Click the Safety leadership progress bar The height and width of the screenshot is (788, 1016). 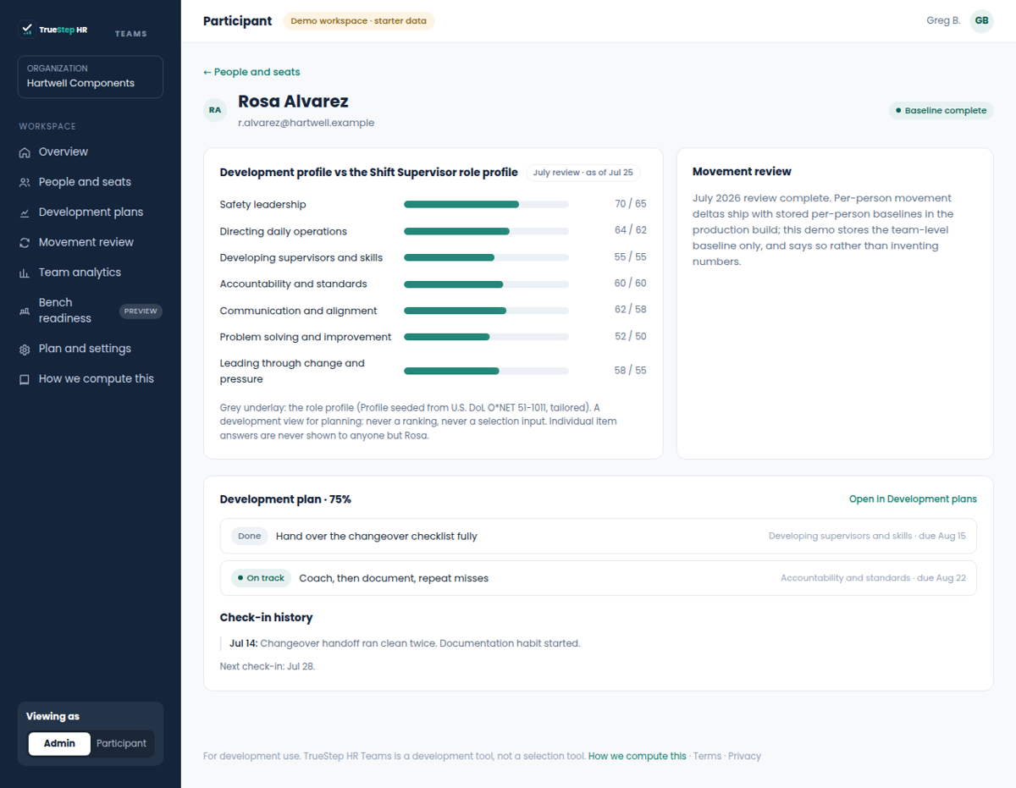click(x=486, y=205)
